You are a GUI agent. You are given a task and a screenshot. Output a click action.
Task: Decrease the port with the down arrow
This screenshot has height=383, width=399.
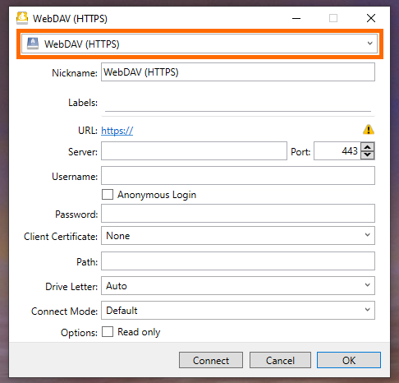click(368, 155)
